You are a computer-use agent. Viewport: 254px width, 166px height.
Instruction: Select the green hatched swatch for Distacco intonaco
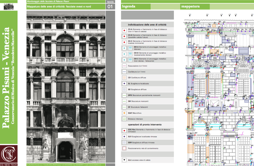[124, 119]
